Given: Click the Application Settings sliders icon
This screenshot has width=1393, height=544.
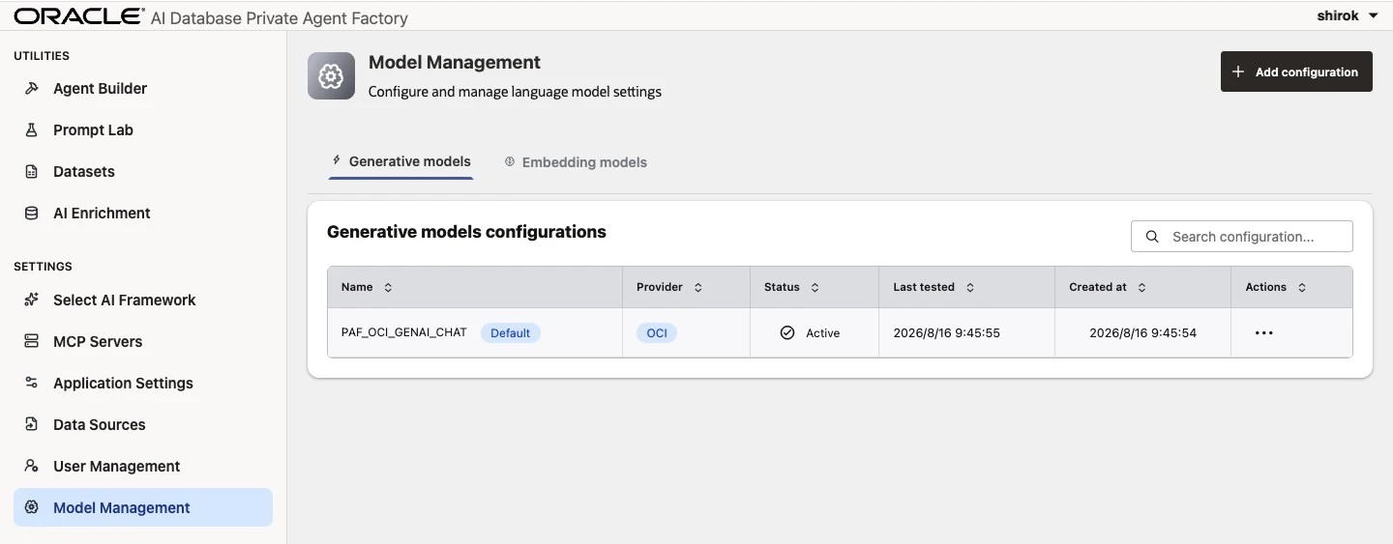Looking at the screenshot, I should 32,383.
